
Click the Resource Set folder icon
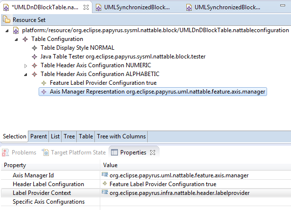[x=6, y=19]
